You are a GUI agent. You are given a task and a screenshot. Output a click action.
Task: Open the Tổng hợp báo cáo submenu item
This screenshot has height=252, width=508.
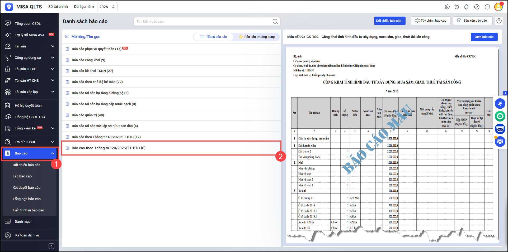coord(27,199)
